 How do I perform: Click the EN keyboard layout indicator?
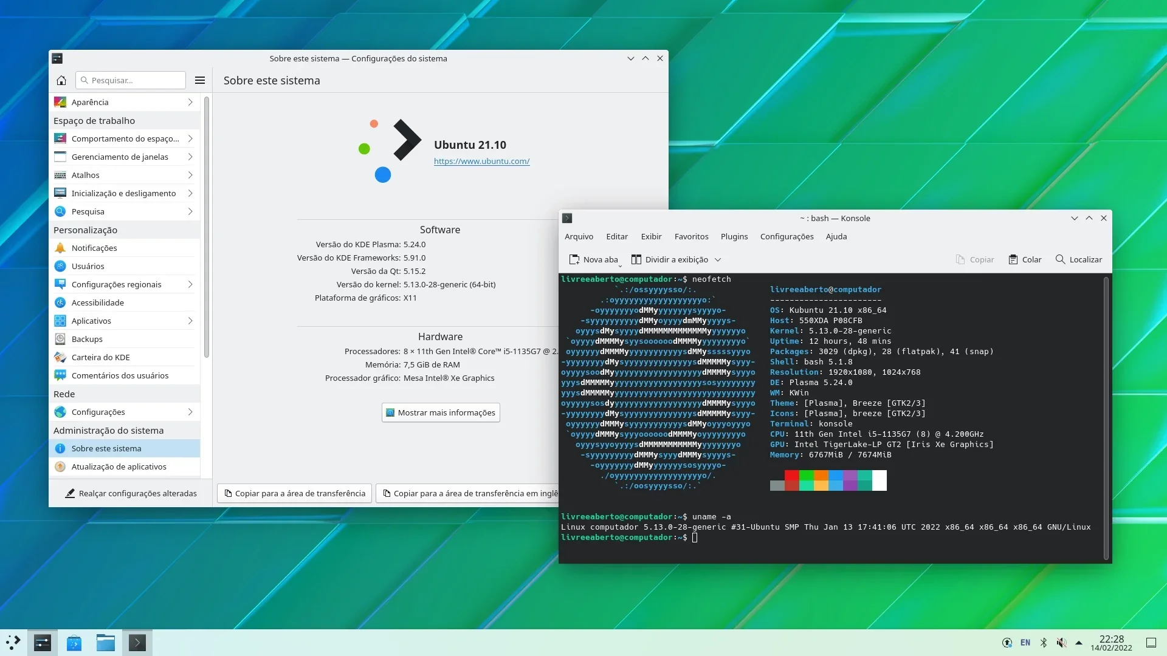click(x=1025, y=643)
